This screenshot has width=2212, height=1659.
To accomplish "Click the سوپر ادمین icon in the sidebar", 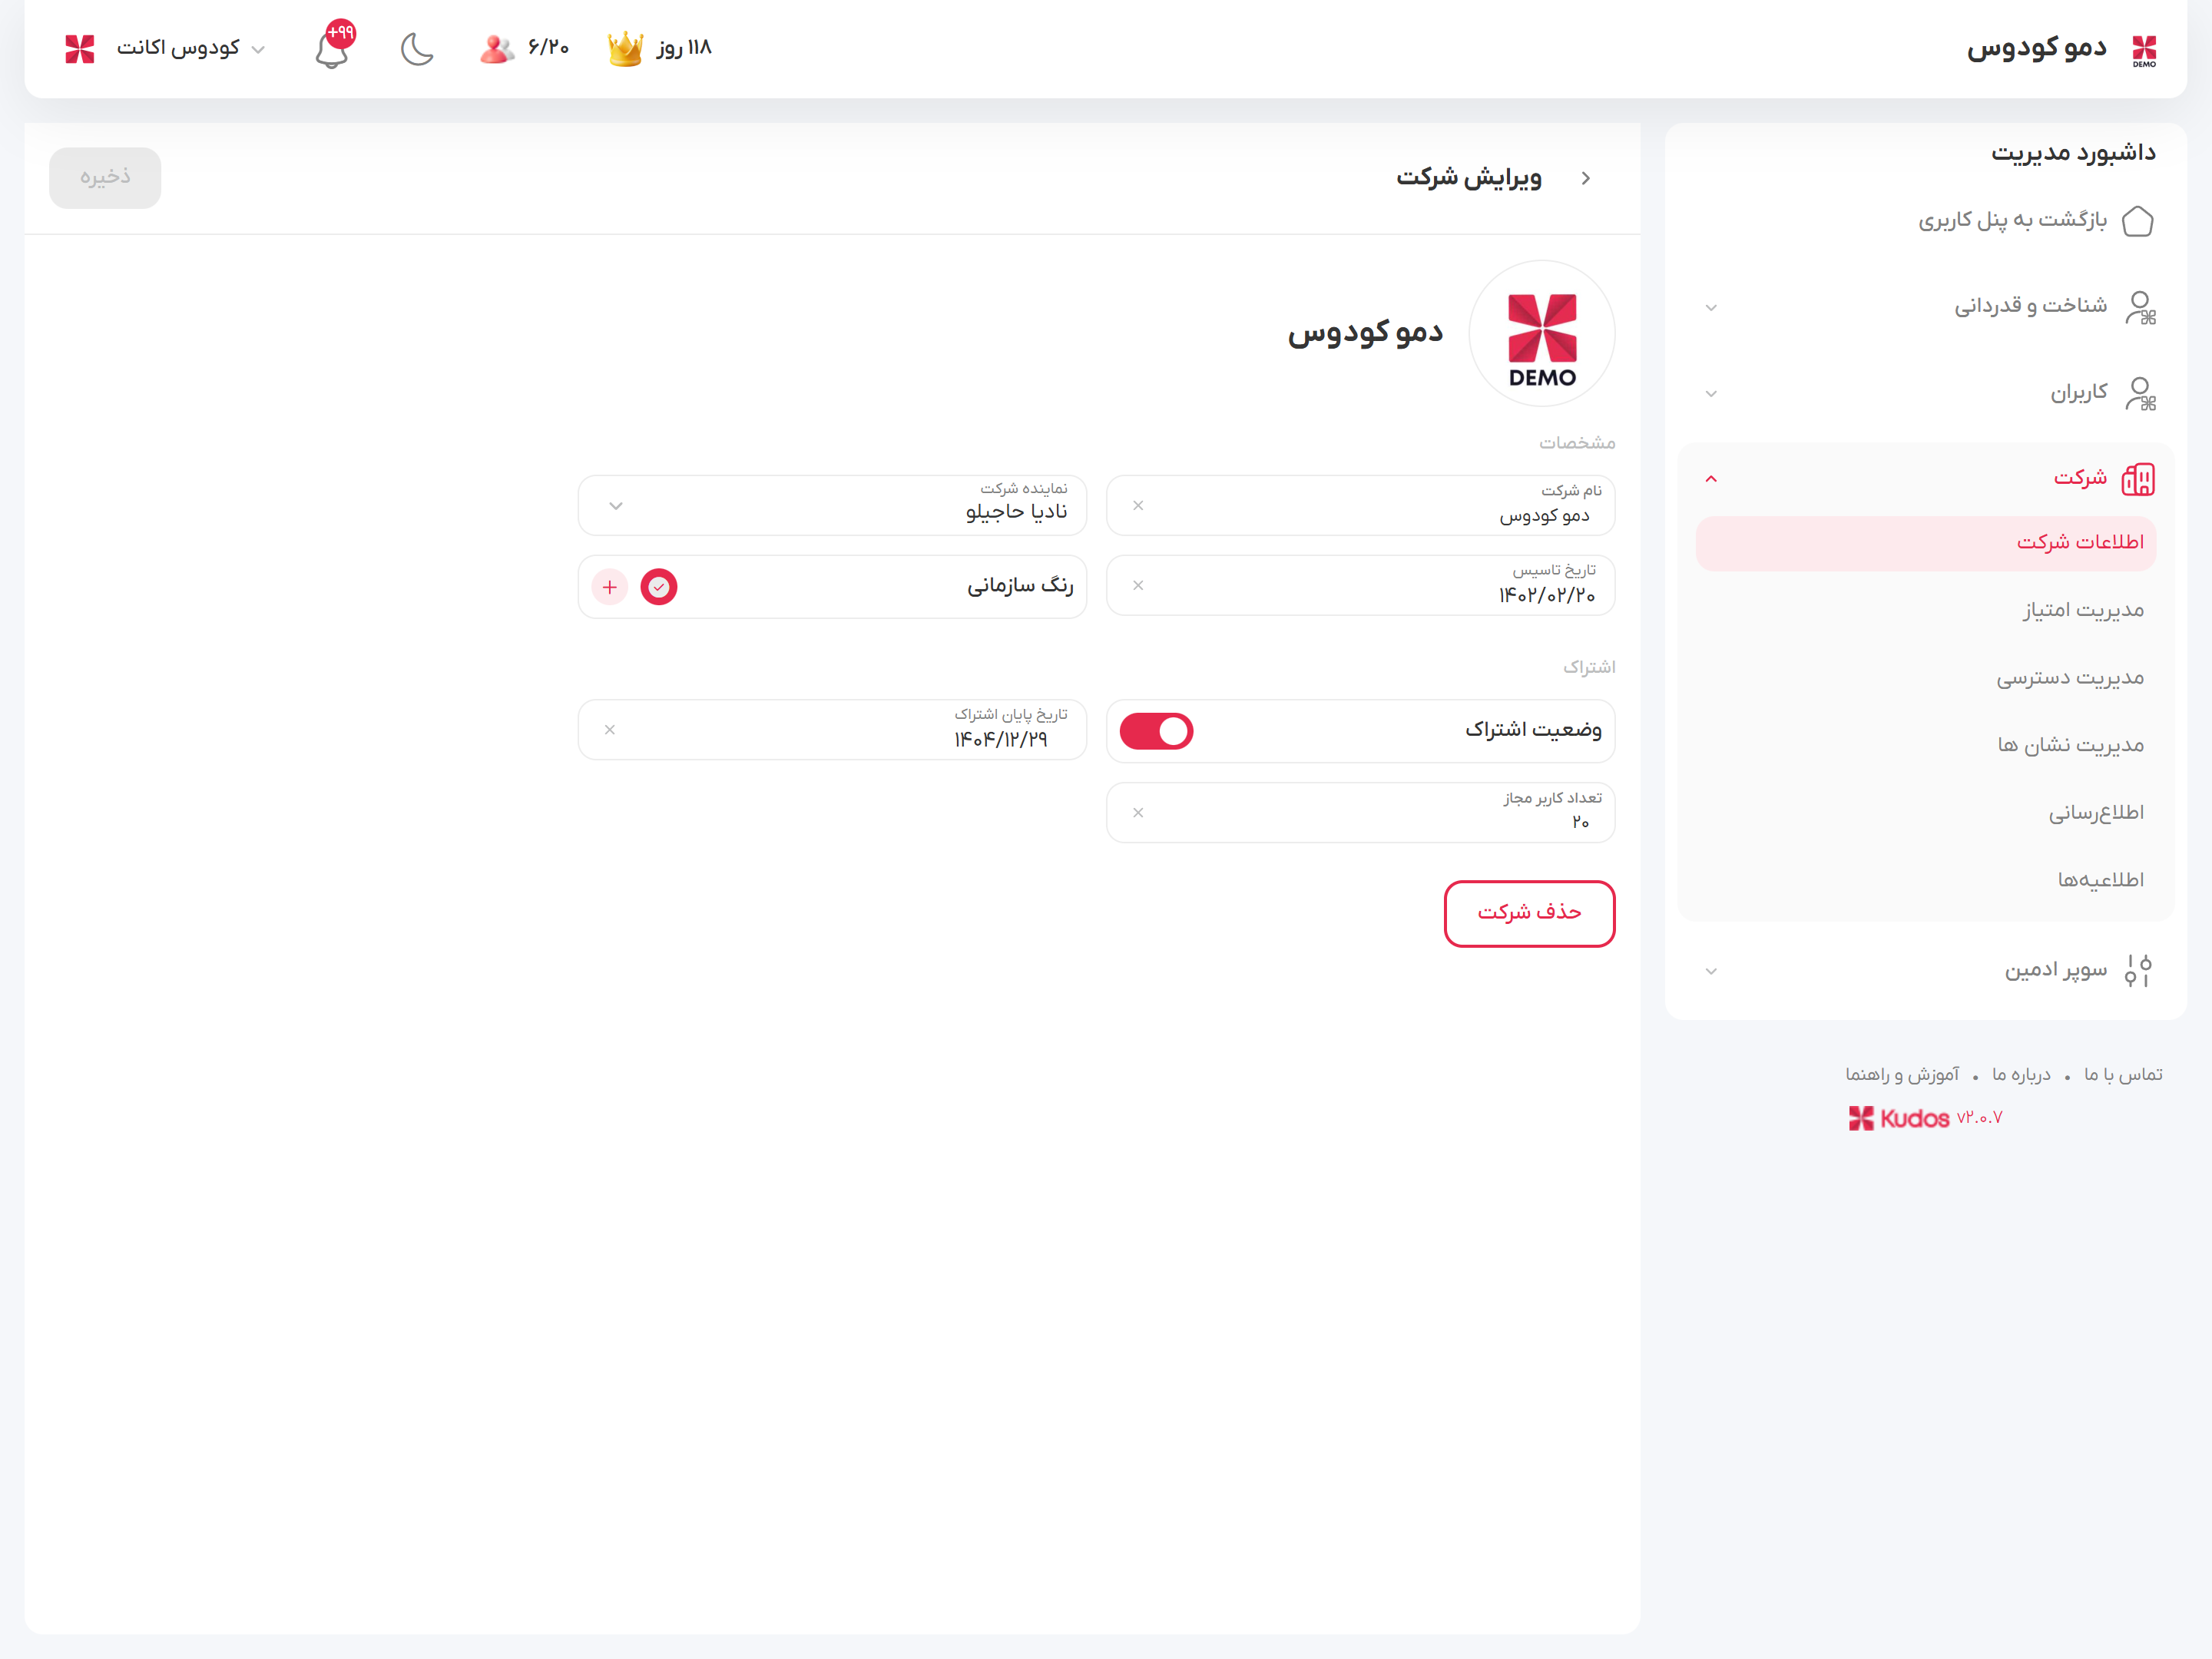I will point(2140,969).
